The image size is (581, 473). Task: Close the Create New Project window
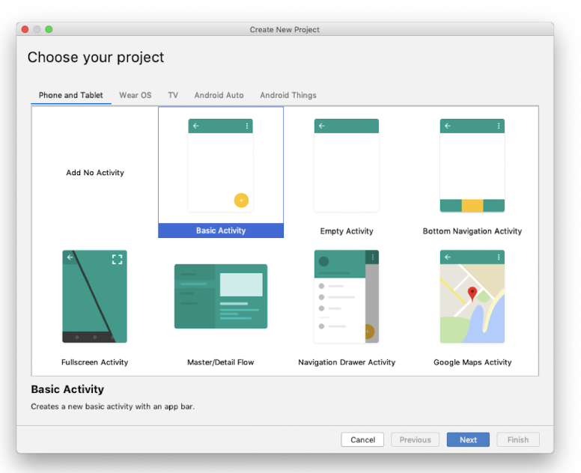pos(25,29)
